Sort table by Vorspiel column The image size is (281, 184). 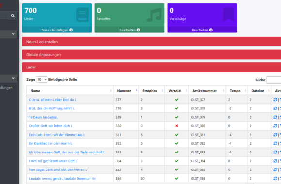[x=176, y=91]
